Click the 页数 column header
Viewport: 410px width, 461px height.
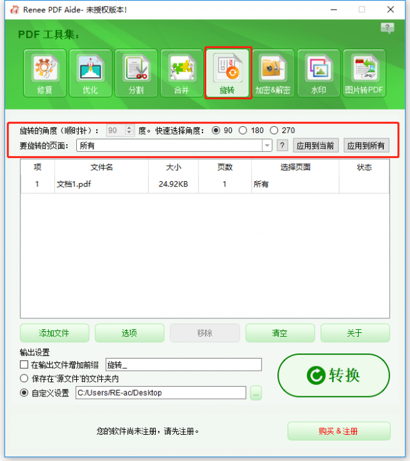click(225, 167)
